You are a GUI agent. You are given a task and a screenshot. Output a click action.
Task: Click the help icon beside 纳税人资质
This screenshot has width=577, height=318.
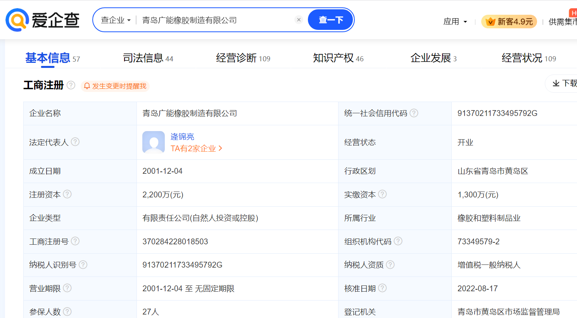(x=390, y=264)
